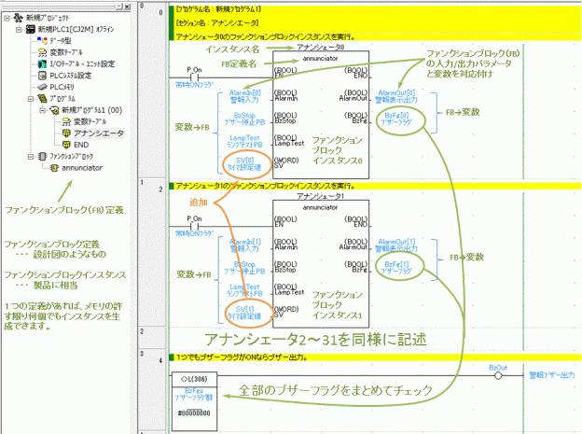Click the pin button beside panel close

[x=118, y=7]
